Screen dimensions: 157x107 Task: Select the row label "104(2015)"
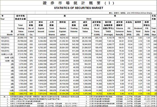tap(5, 51)
